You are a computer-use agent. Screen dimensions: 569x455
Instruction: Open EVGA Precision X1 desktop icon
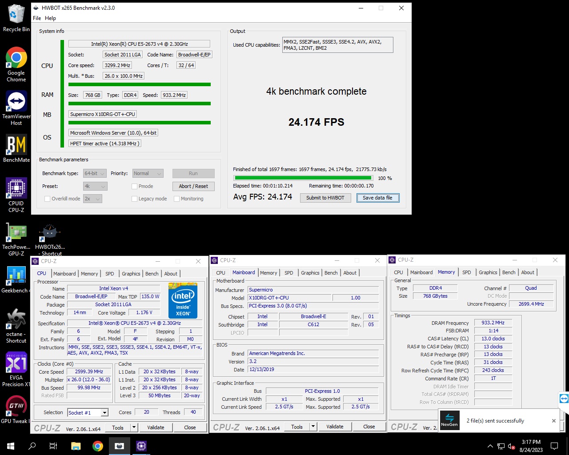pyautogui.click(x=16, y=369)
